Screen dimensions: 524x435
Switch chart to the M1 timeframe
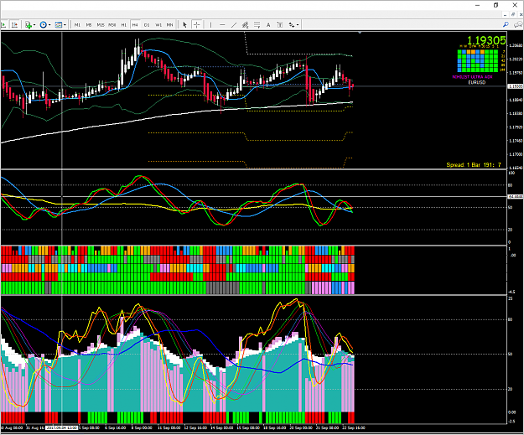77,25
